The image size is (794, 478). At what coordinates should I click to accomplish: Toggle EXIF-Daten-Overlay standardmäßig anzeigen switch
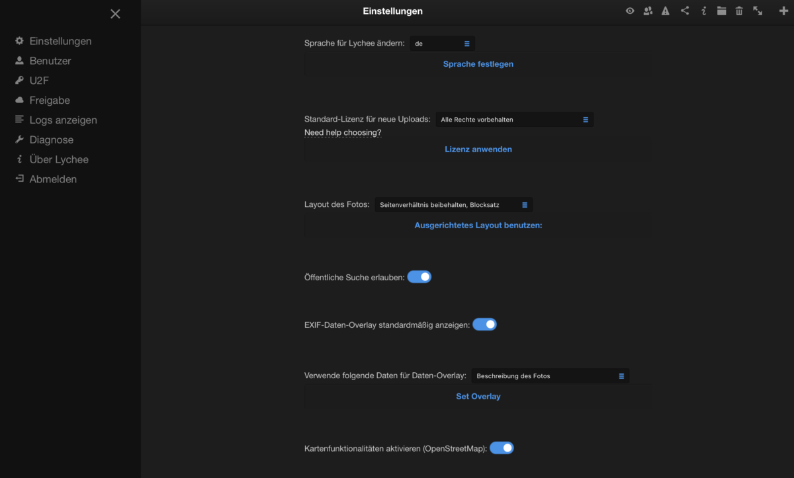[x=484, y=325]
